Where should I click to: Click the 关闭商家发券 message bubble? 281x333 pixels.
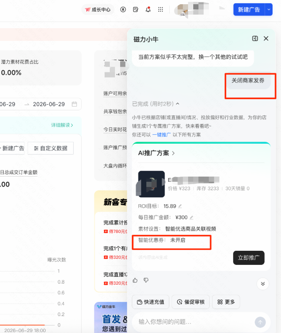click(248, 80)
